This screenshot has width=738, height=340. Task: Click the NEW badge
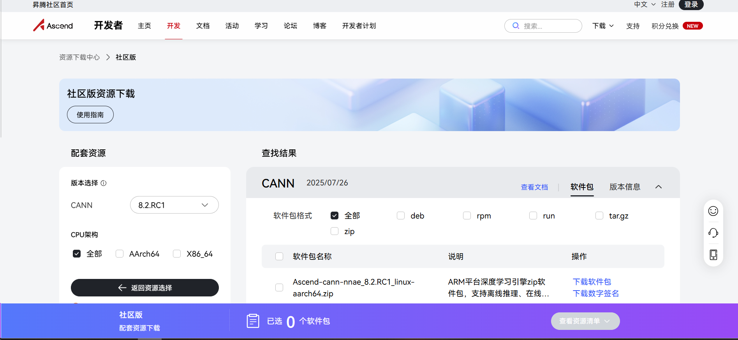point(692,26)
